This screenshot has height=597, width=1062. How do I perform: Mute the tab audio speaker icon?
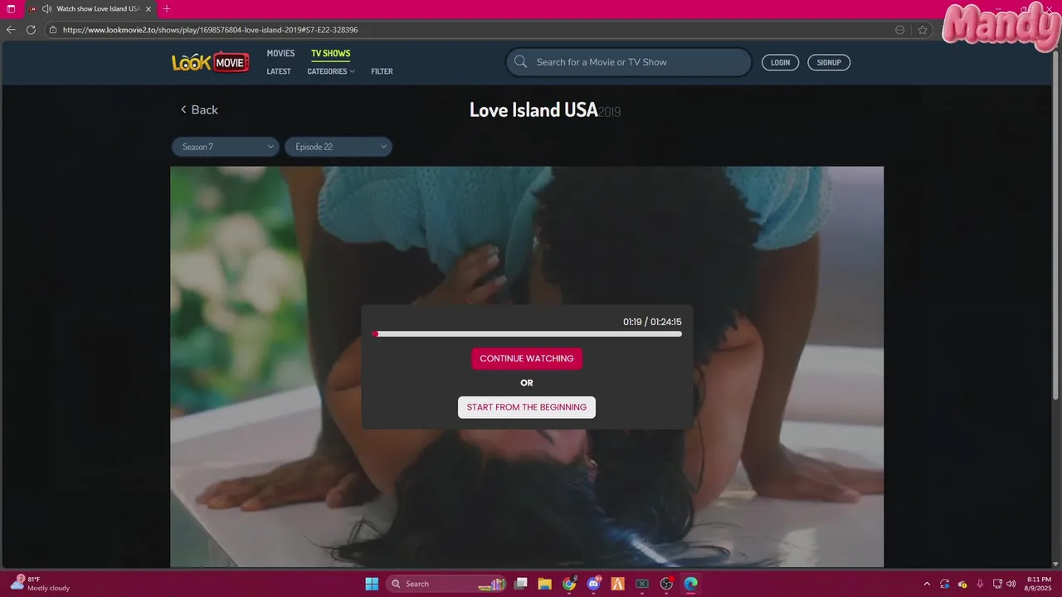[46, 9]
